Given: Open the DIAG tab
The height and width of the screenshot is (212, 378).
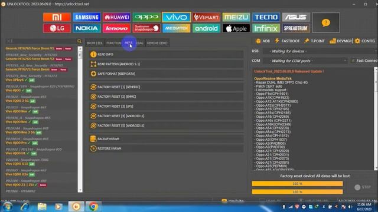Looking at the screenshot, I should tap(140, 43).
